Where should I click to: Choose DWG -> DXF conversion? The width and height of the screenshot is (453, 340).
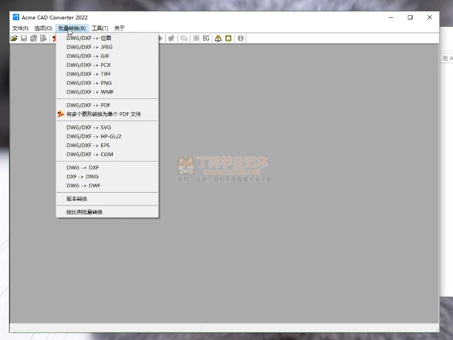tap(107, 167)
